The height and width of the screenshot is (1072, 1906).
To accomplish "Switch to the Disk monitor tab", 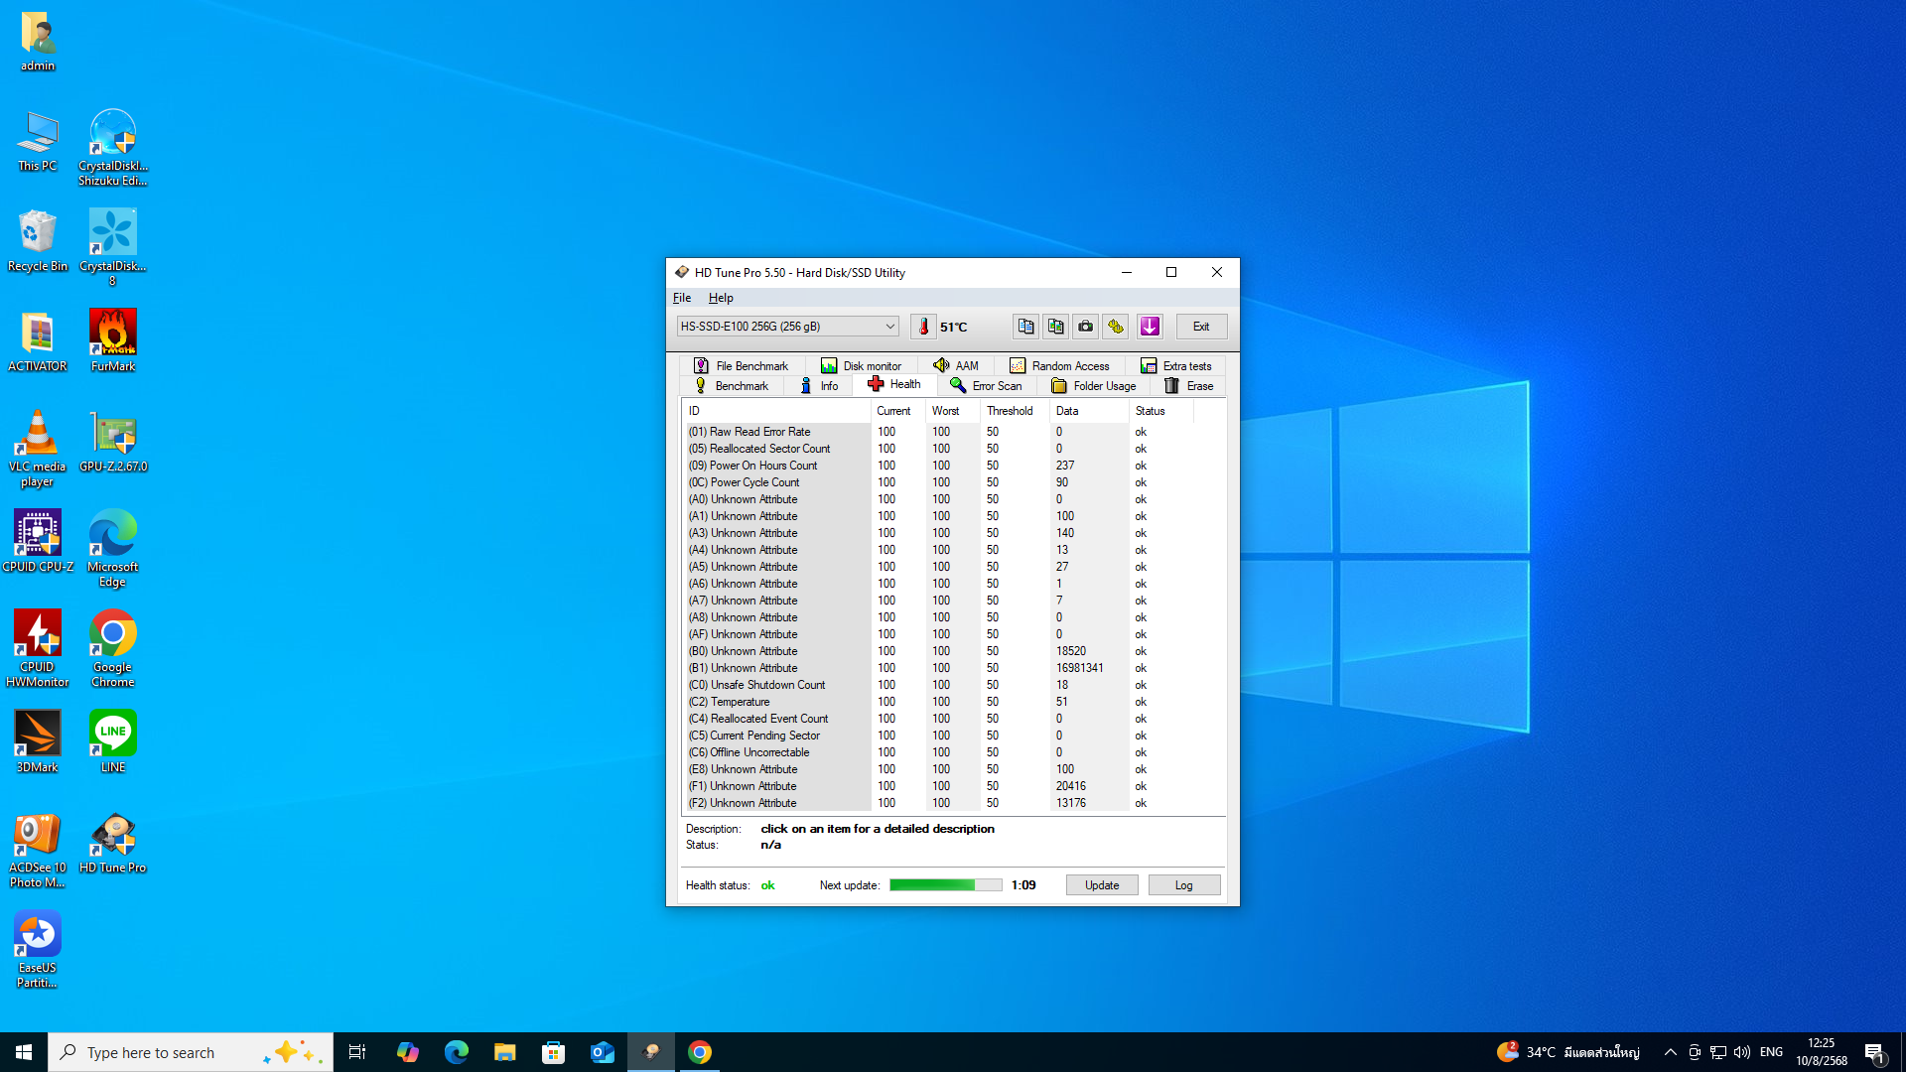I will click(x=861, y=366).
